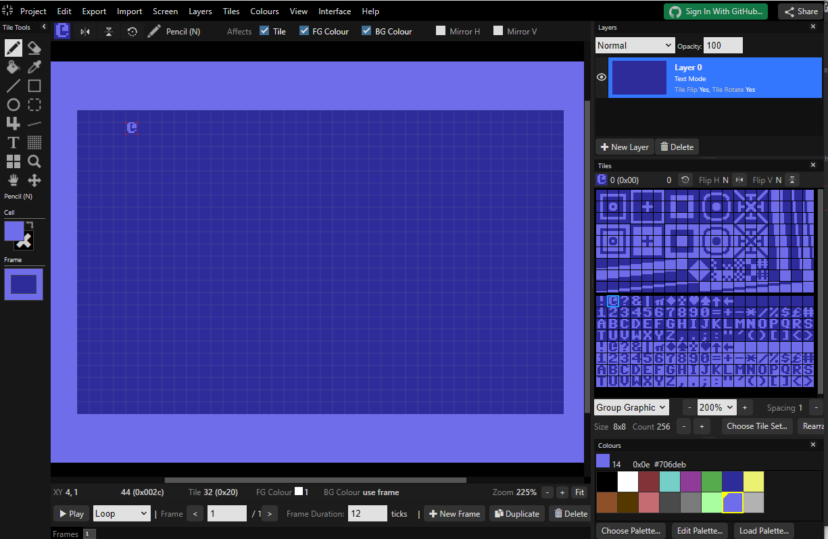Viewport: 828px width, 539px height.
Task: Select the Hand pan tool
Action: pos(13,180)
